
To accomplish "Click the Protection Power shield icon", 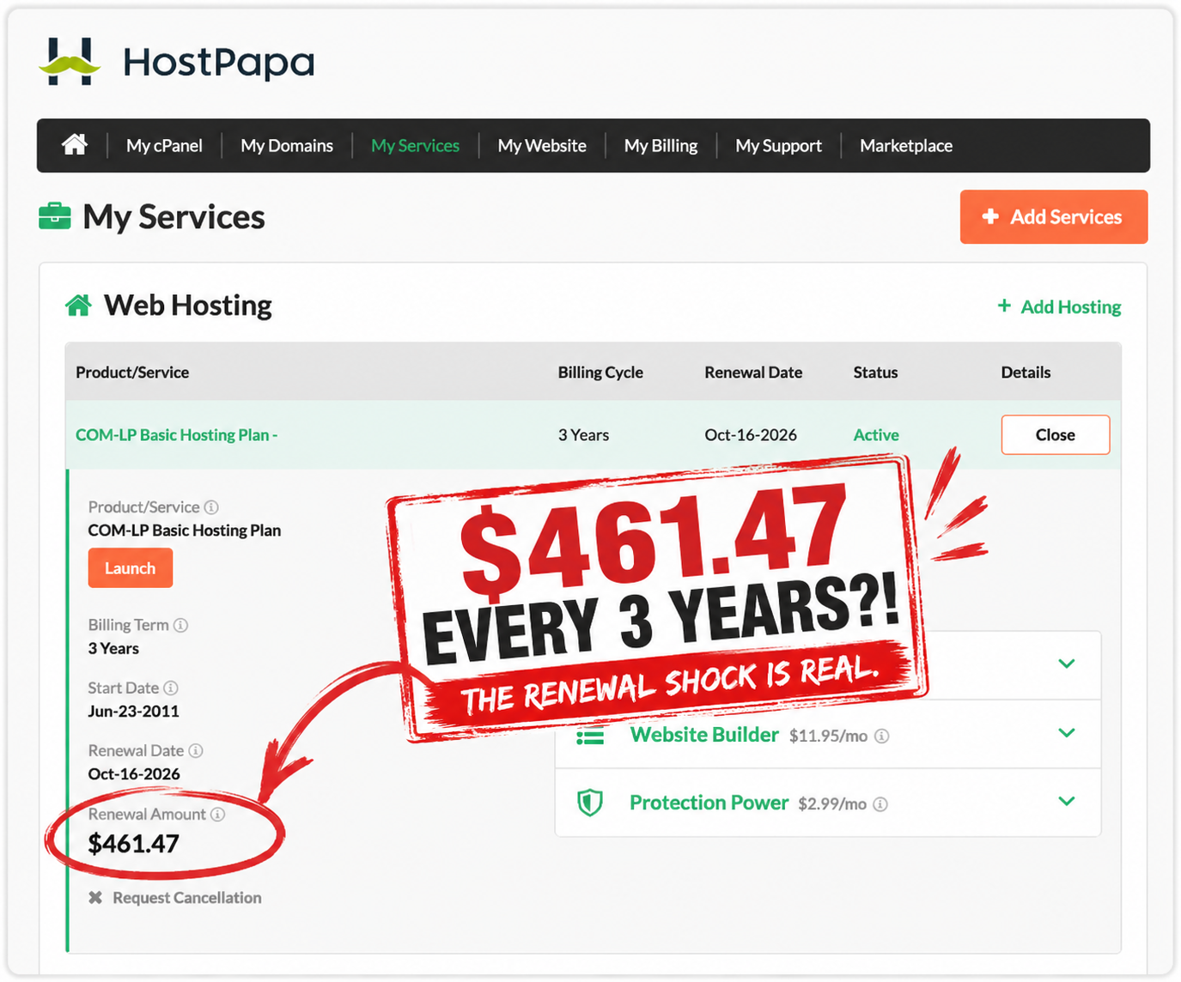I will (589, 803).
